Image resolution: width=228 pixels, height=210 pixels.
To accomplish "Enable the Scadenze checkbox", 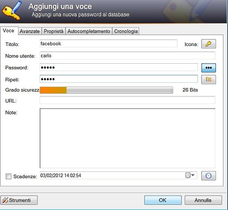I will coord(9,176).
